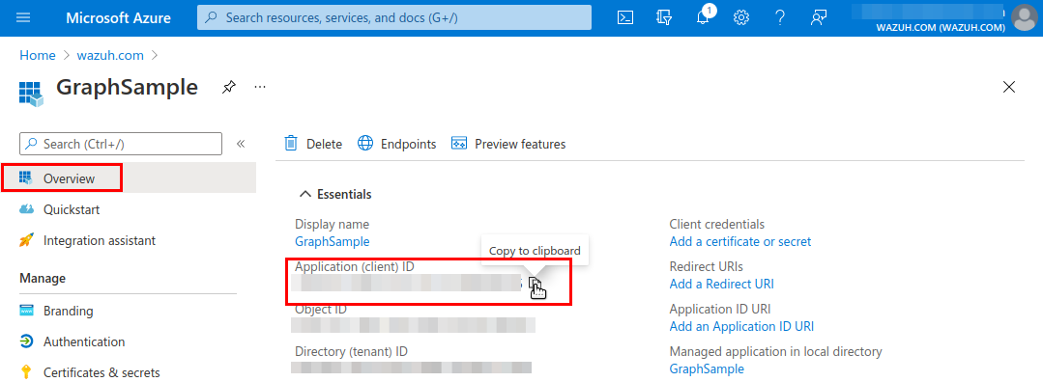The height and width of the screenshot is (382, 1043).
Task: Click Add a certificate or secret link
Action: pos(740,242)
